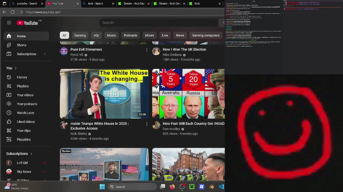Open Liked videos

tap(26, 122)
